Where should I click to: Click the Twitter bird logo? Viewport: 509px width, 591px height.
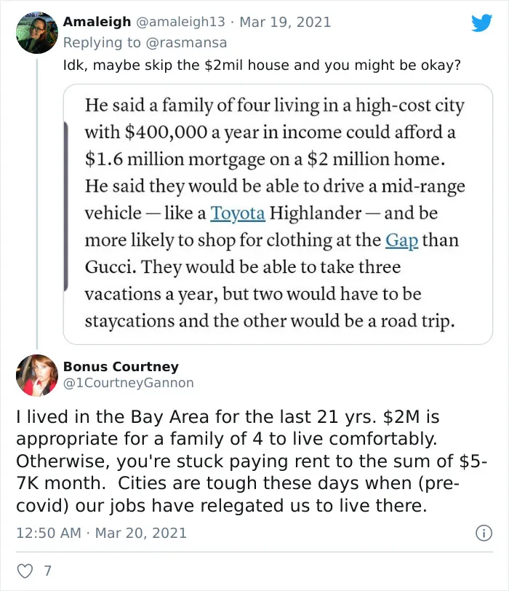(482, 23)
